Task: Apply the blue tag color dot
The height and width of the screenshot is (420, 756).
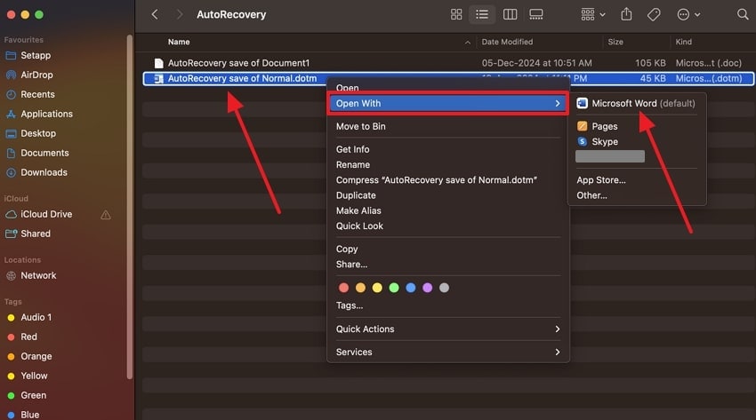Action: pos(411,288)
